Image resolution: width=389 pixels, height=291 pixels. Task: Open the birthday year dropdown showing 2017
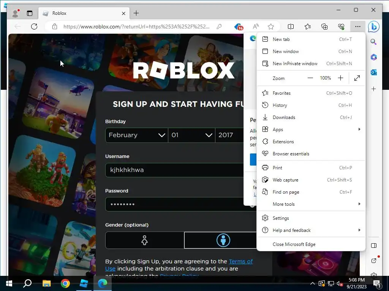pos(229,135)
